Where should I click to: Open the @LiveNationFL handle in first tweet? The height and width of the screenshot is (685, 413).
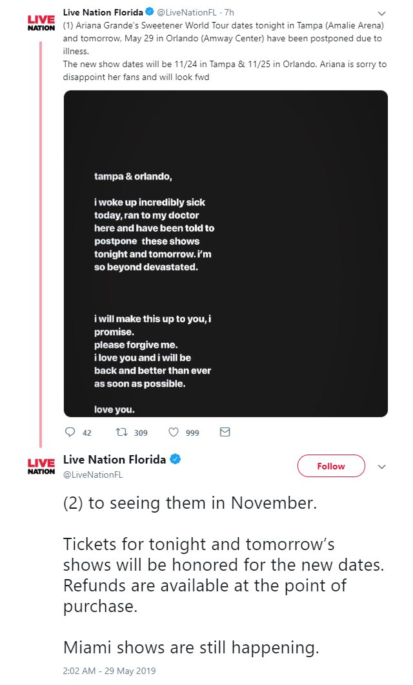187,12
